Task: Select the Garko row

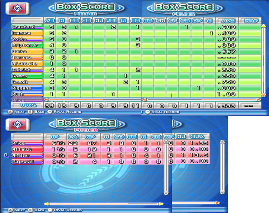Action: coord(136,51)
